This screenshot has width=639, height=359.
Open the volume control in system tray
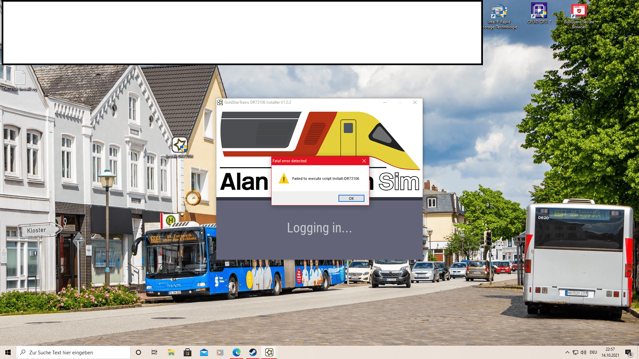pyautogui.click(x=583, y=352)
